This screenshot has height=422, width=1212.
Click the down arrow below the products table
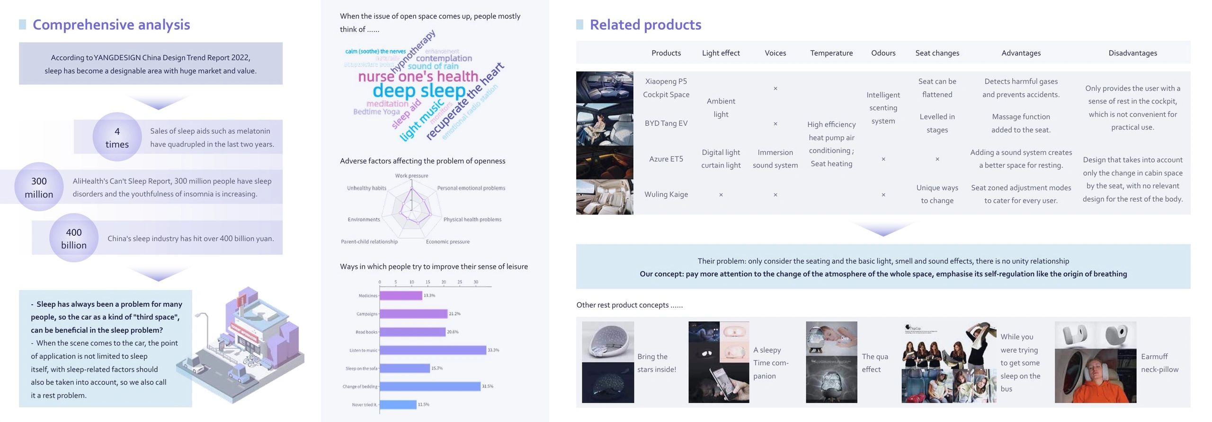883,229
